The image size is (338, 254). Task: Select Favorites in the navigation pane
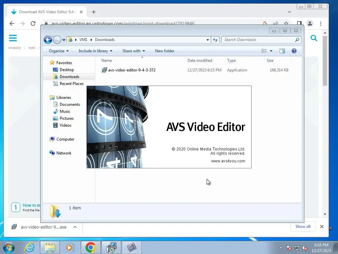pyautogui.click(x=64, y=63)
